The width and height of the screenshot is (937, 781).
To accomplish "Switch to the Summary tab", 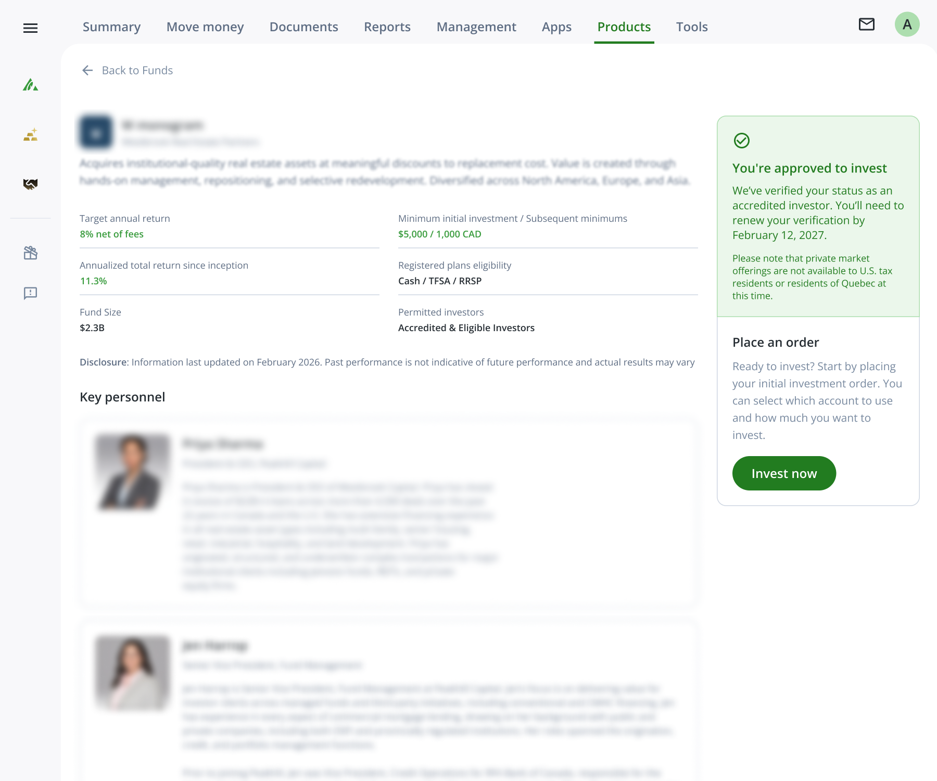I will coord(112,27).
